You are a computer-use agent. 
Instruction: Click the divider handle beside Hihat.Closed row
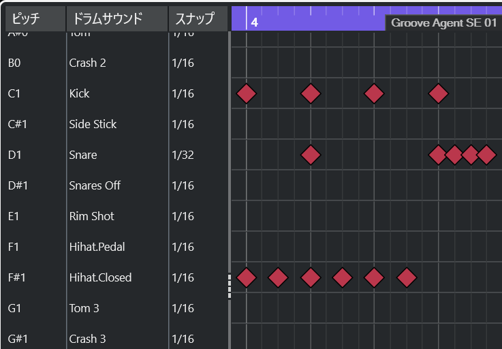point(230,285)
